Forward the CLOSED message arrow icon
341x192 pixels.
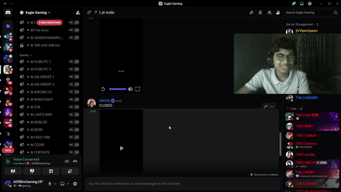click(x=266, y=107)
